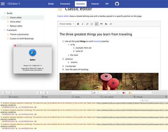Screen dimensions: 168x132
Task: Collapse the Framework folder in sidebar
Action: click(x=10, y=30)
